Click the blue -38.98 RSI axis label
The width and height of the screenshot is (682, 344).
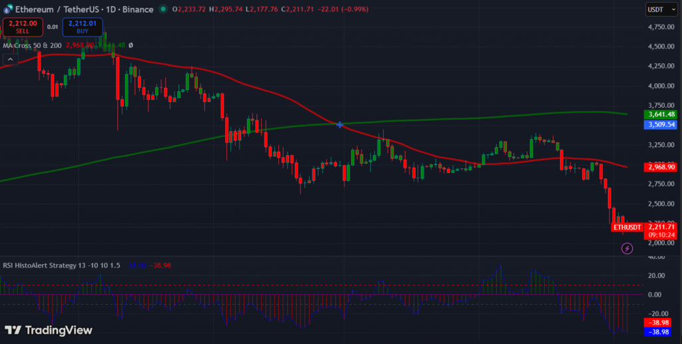pos(660,331)
